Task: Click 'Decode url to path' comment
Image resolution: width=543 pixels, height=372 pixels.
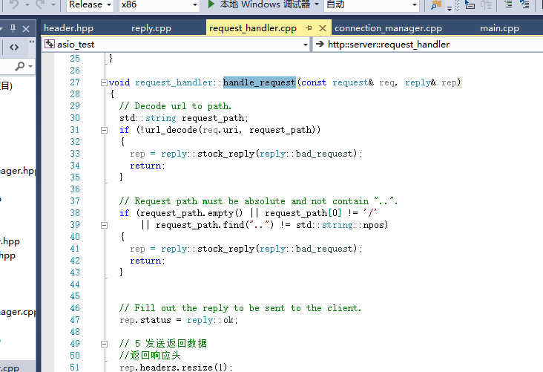Action: pyautogui.click(x=175, y=106)
